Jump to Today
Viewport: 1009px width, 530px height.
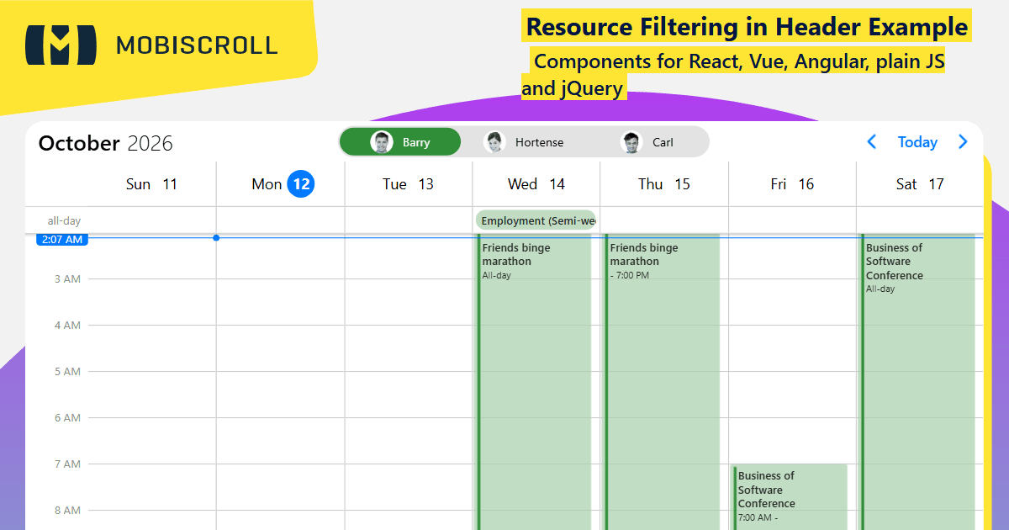click(917, 142)
